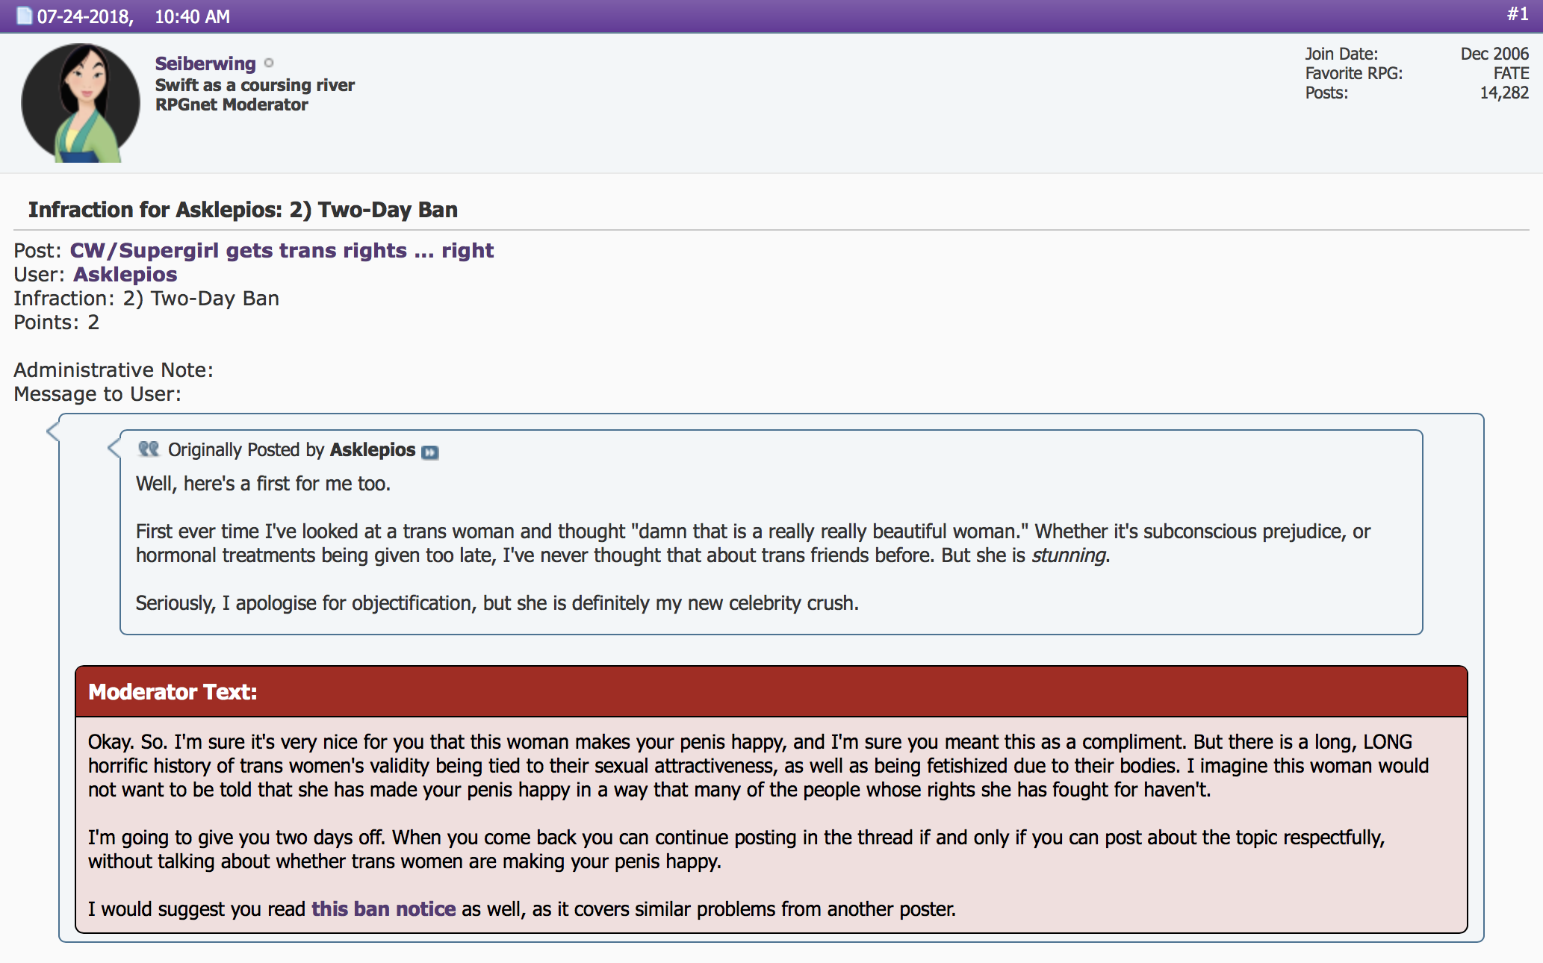Click the 'Join Date:' label
This screenshot has height=963, width=1543.
1341,54
